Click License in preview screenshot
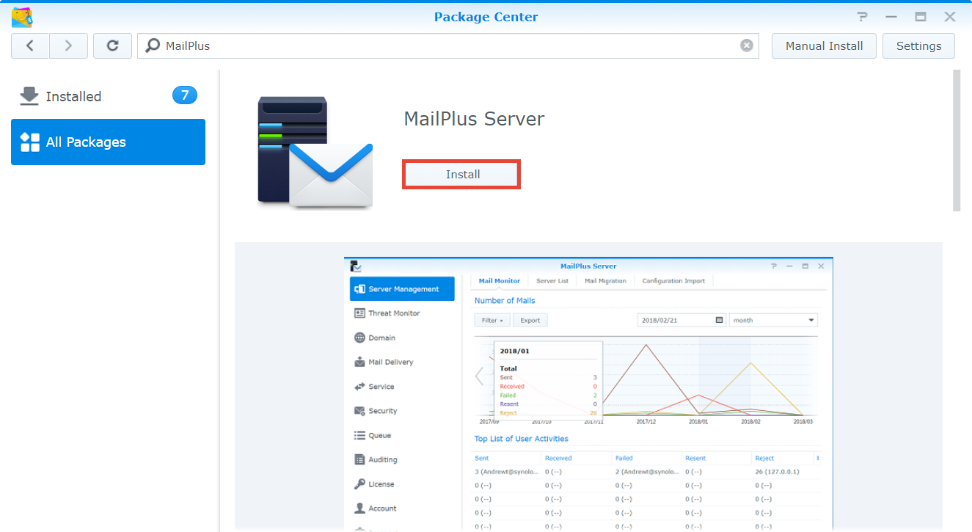Screen dimensions: 972x532 pyautogui.click(x=381, y=484)
